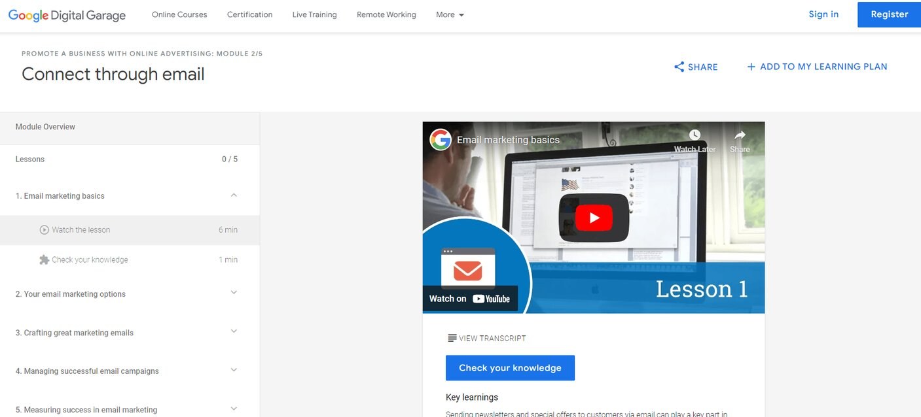Click the Lesson 1 banner on video
Screen dimensions: 921x417
click(702, 289)
